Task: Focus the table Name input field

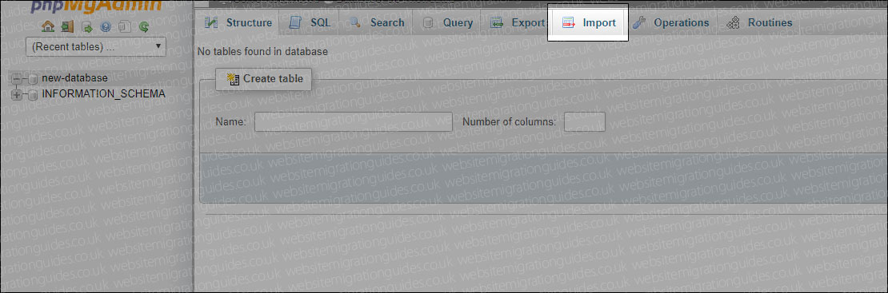Action: pos(354,121)
